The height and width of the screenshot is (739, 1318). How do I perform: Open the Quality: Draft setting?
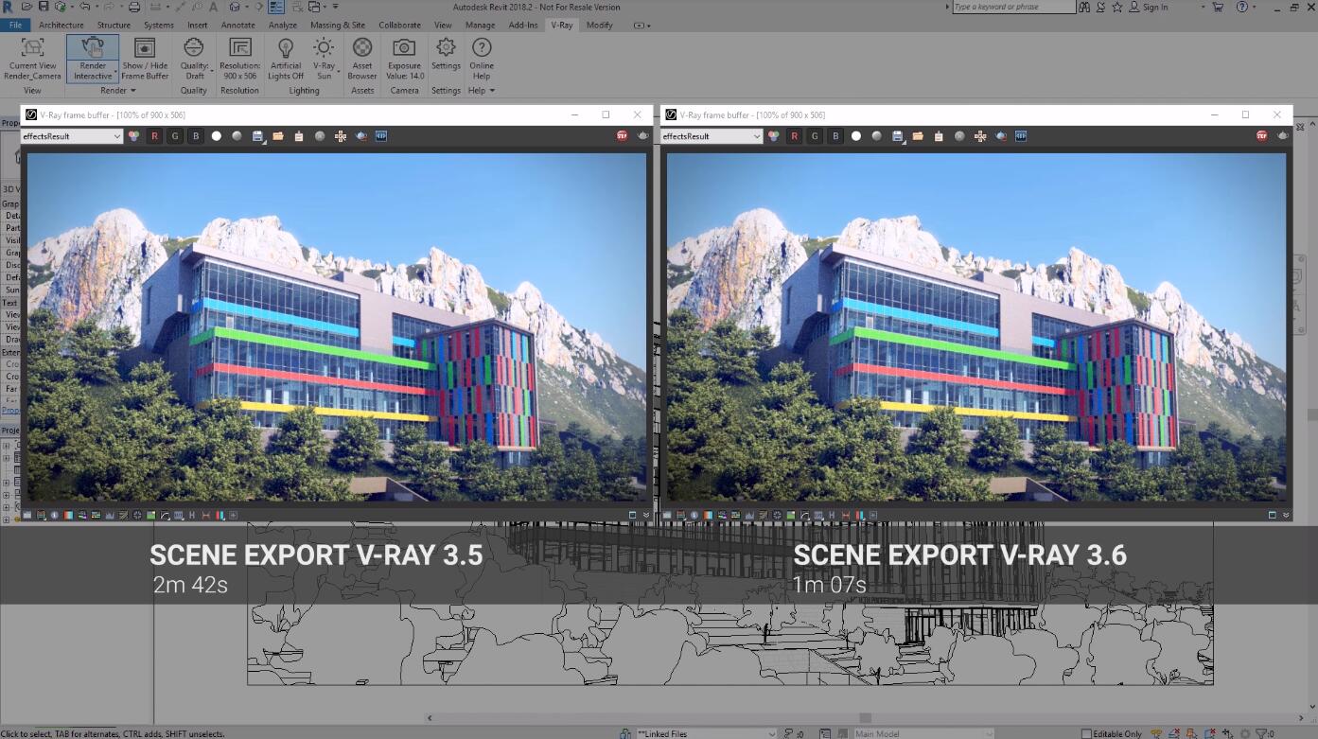click(194, 59)
